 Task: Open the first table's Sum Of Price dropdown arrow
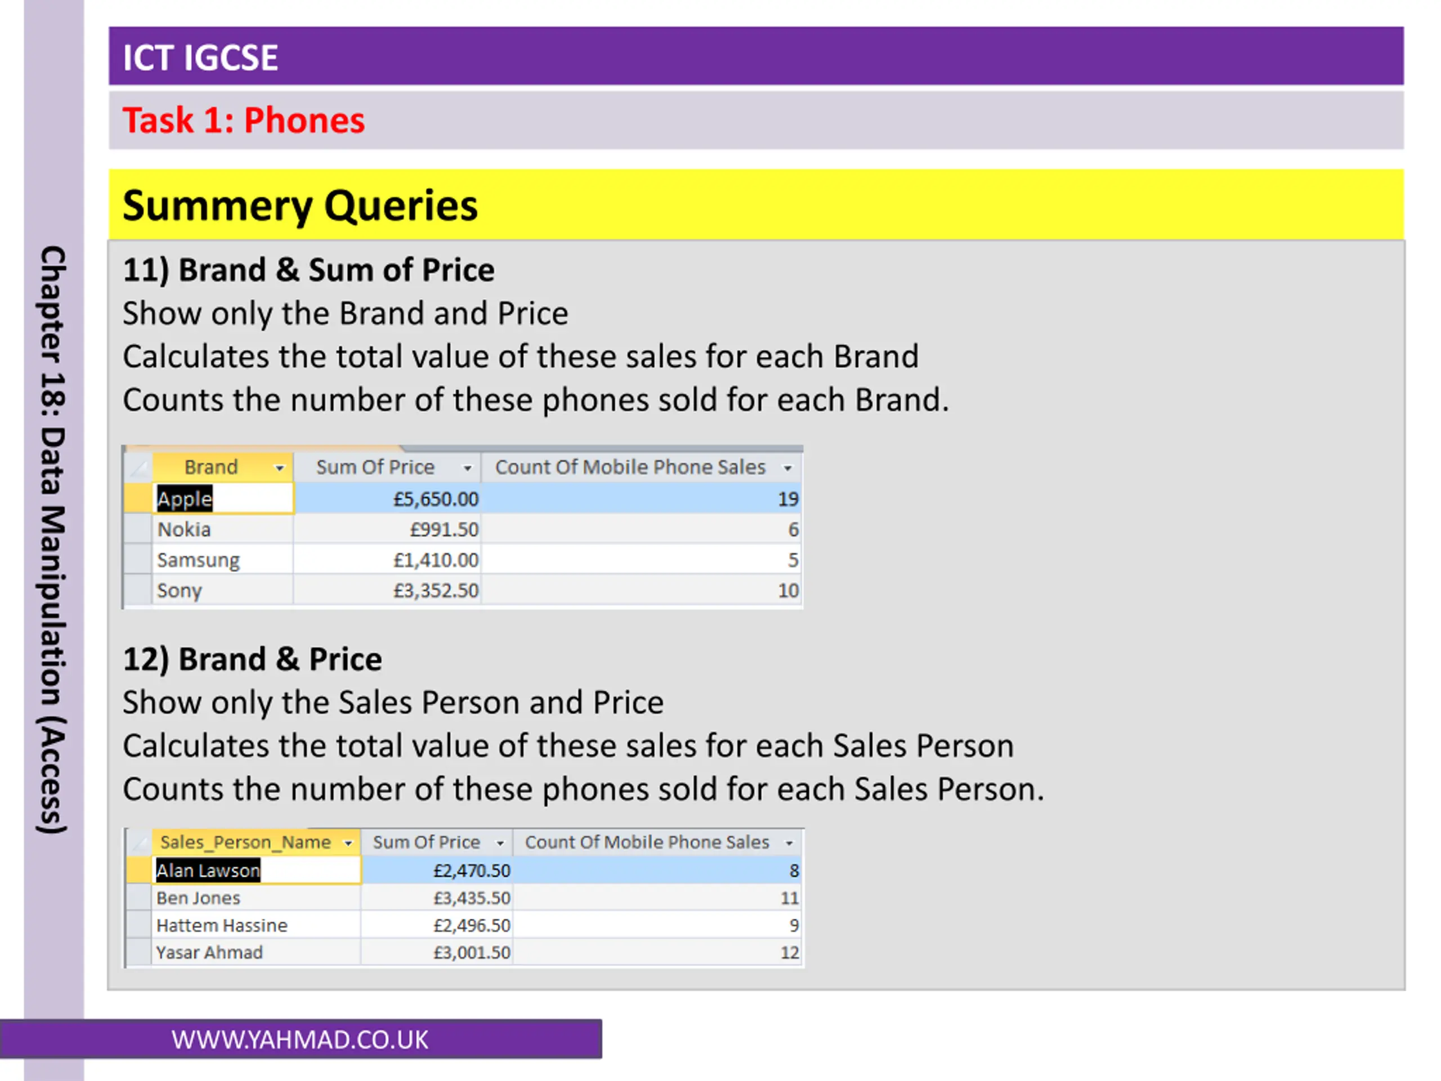point(467,468)
